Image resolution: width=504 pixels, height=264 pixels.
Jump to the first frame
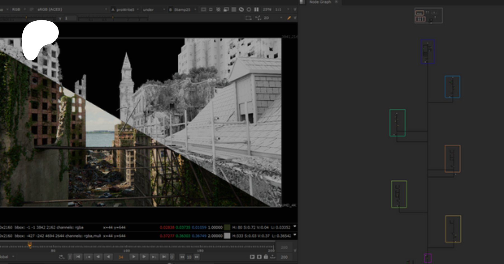[x=78, y=257]
